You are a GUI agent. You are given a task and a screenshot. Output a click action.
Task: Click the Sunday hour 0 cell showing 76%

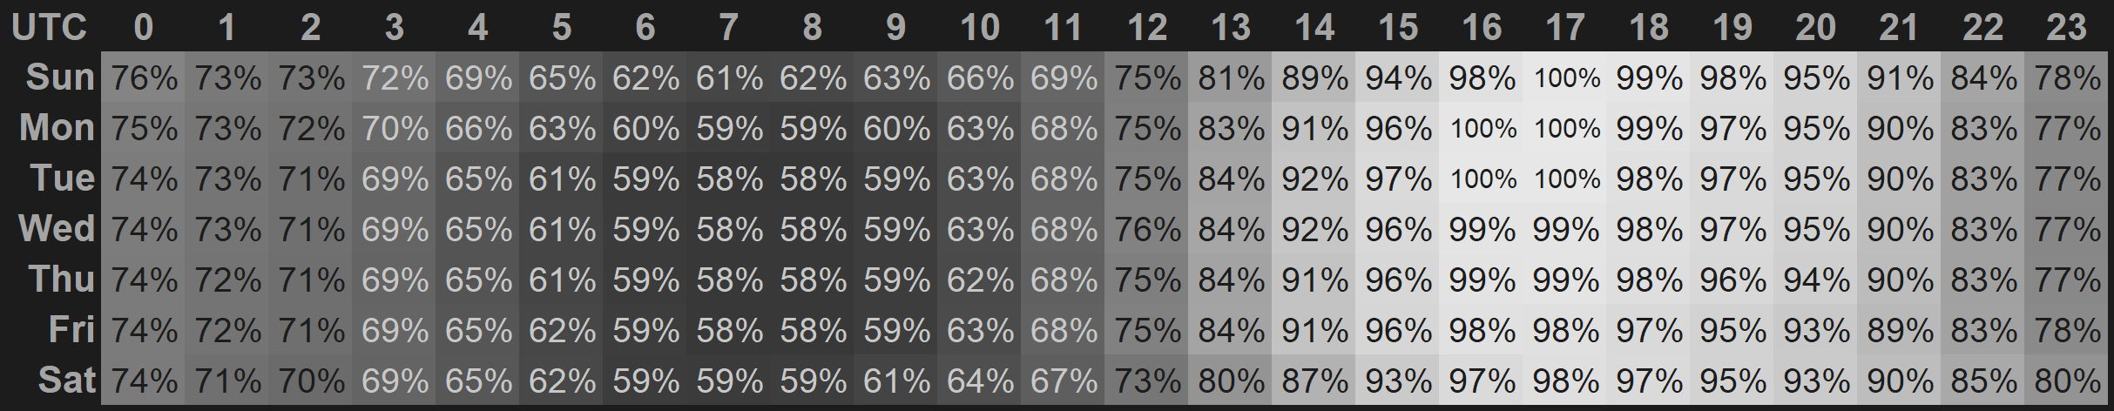144,78
